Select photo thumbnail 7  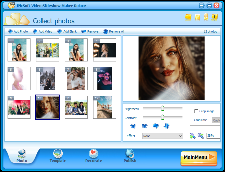(x=76, y=79)
